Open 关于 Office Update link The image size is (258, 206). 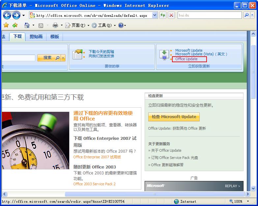(166, 150)
